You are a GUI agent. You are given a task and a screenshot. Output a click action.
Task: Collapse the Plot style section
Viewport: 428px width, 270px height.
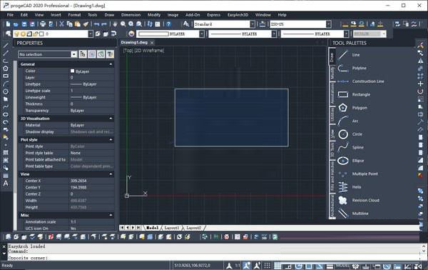click(111, 140)
